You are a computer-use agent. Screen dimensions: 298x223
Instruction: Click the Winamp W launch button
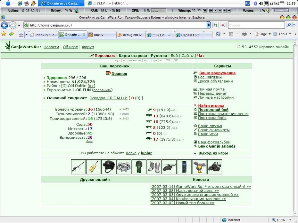click(205, 11)
